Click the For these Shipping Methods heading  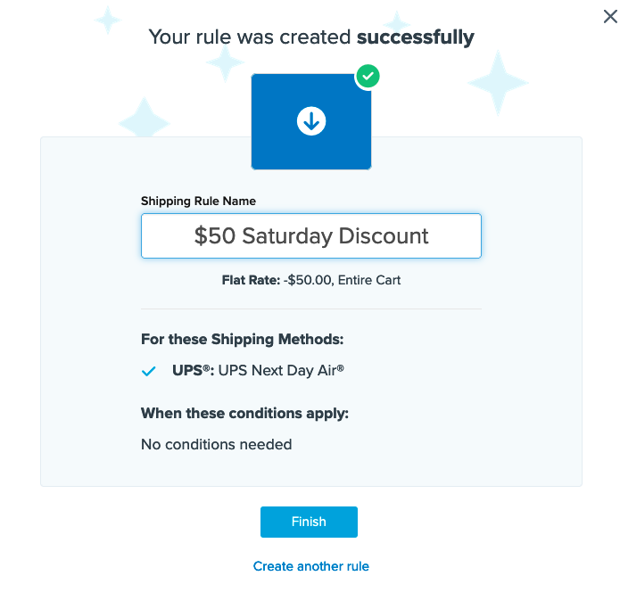(x=242, y=340)
